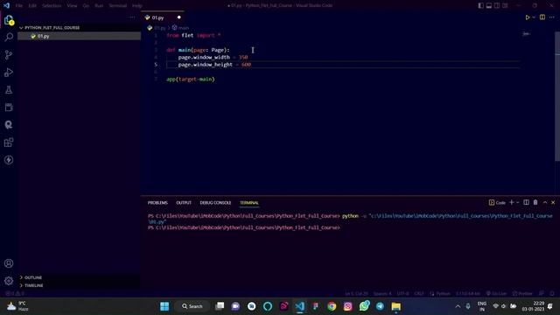Create a new terminal with plus icon
Viewport: 560px width, 315px height.
pyautogui.click(x=511, y=202)
